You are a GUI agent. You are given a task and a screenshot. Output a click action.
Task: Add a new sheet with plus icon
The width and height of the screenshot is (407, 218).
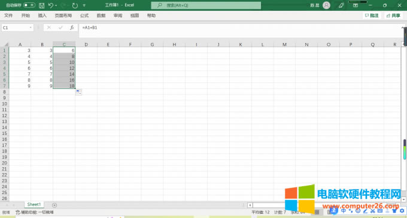coord(54,205)
